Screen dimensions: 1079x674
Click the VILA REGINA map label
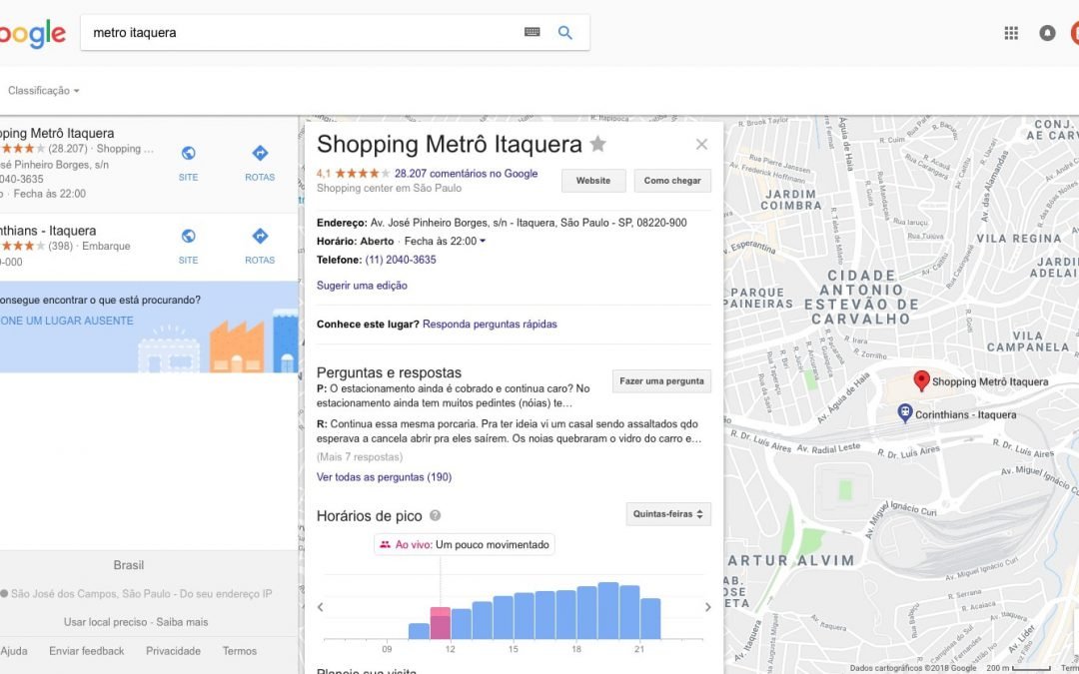[1019, 239]
